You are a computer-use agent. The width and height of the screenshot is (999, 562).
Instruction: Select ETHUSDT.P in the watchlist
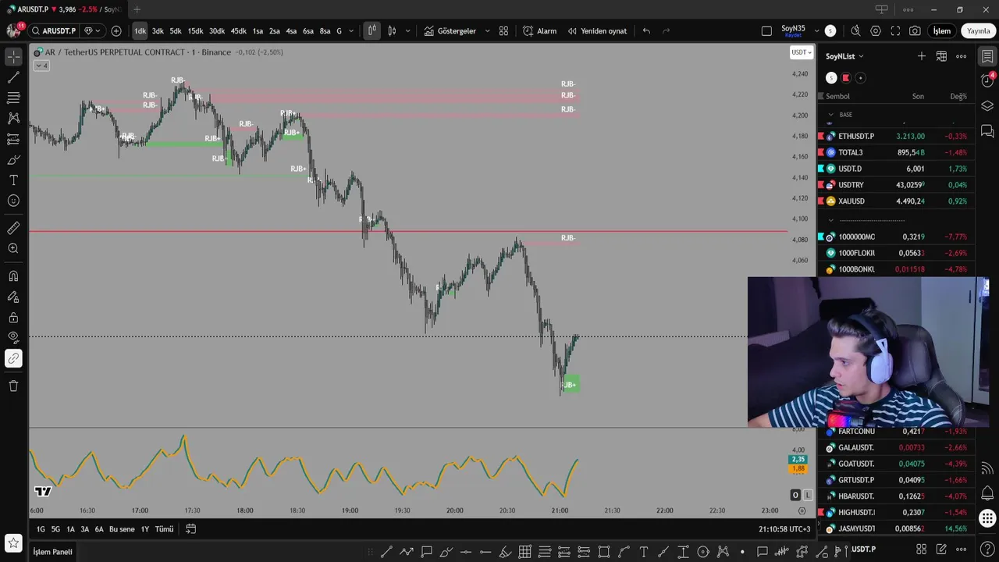coord(895,136)
